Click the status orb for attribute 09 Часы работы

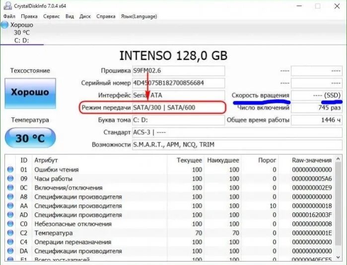(10, 179)
